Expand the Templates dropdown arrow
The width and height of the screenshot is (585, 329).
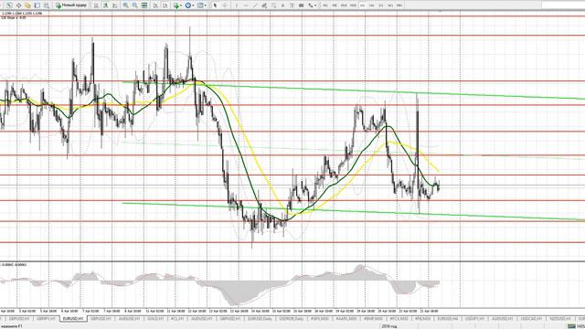coord(206,5)
